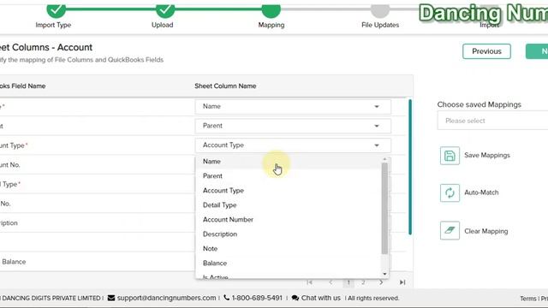This screenshot has height=308, width=548.
Task: Click the Save Mappings disk icon
Action: pyautogui.click(x=450, y=156)
